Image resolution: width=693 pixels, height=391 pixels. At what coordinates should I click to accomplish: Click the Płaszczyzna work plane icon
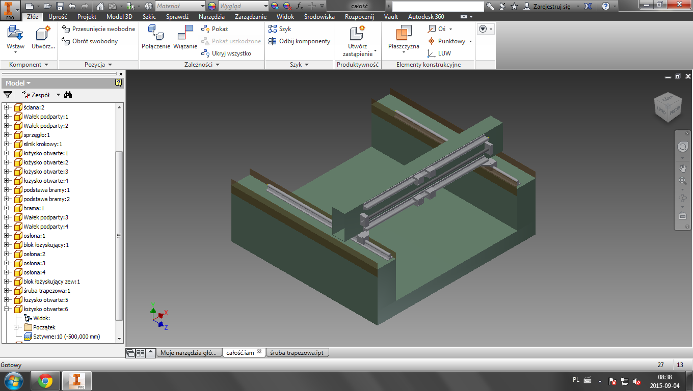click(x=404, y=33)
